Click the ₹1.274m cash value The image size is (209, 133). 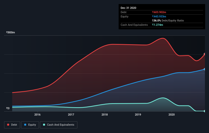[x=157, y=25]
